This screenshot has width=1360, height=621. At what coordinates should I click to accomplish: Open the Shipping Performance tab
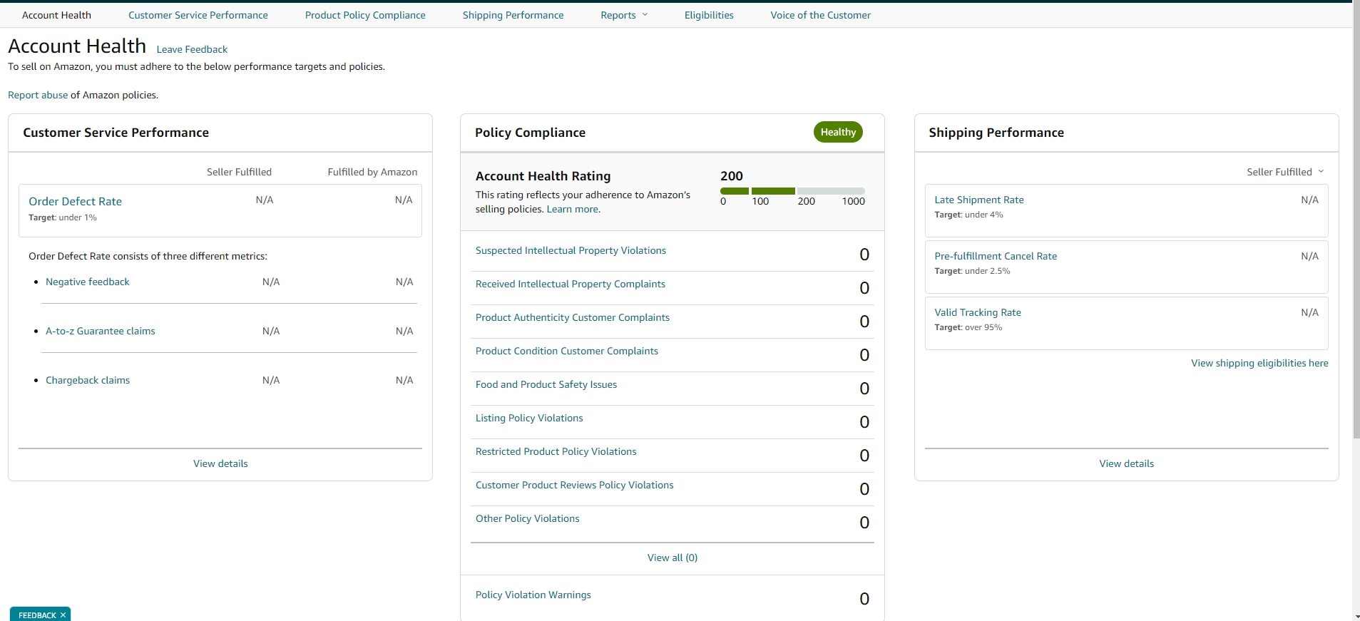click(x=513, y=15)
